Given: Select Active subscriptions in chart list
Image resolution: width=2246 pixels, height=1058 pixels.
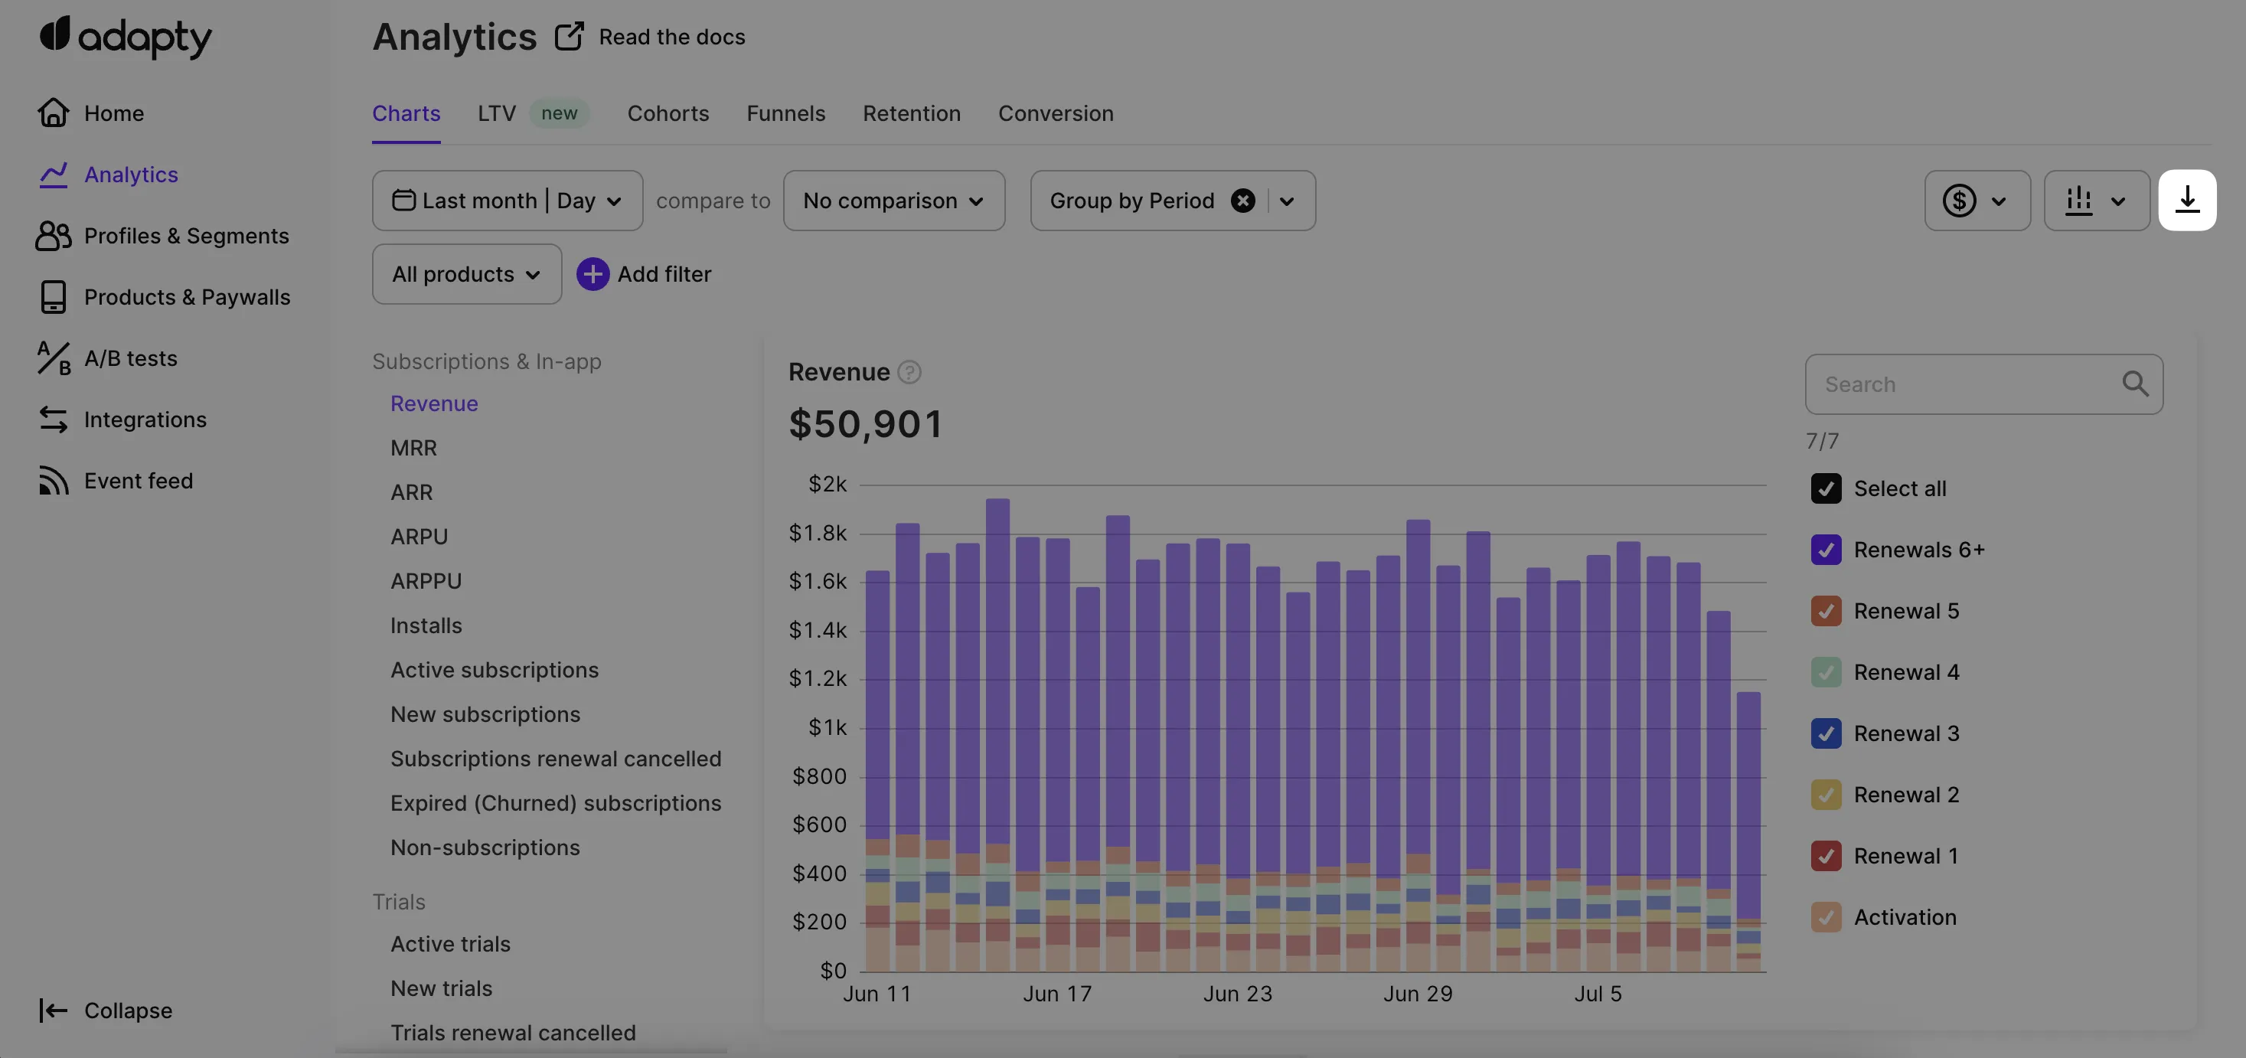Looking at the screenshot, I should pyautogui.click(x=494, y=670).
